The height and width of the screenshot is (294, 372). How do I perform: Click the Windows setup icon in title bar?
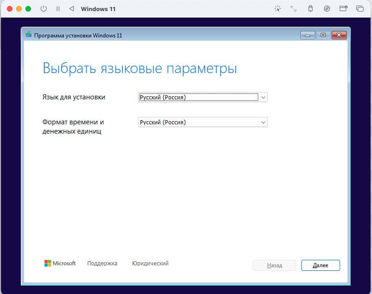29,35
